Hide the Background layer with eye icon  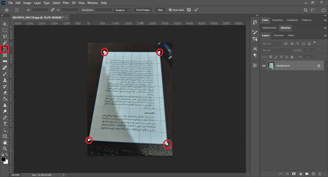[264, 66]
